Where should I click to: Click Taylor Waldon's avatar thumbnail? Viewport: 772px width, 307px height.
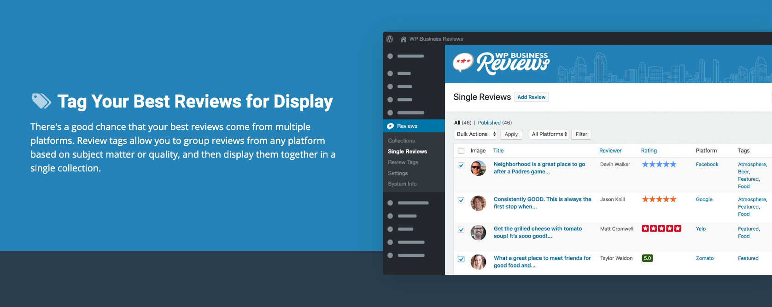(478, 262)
